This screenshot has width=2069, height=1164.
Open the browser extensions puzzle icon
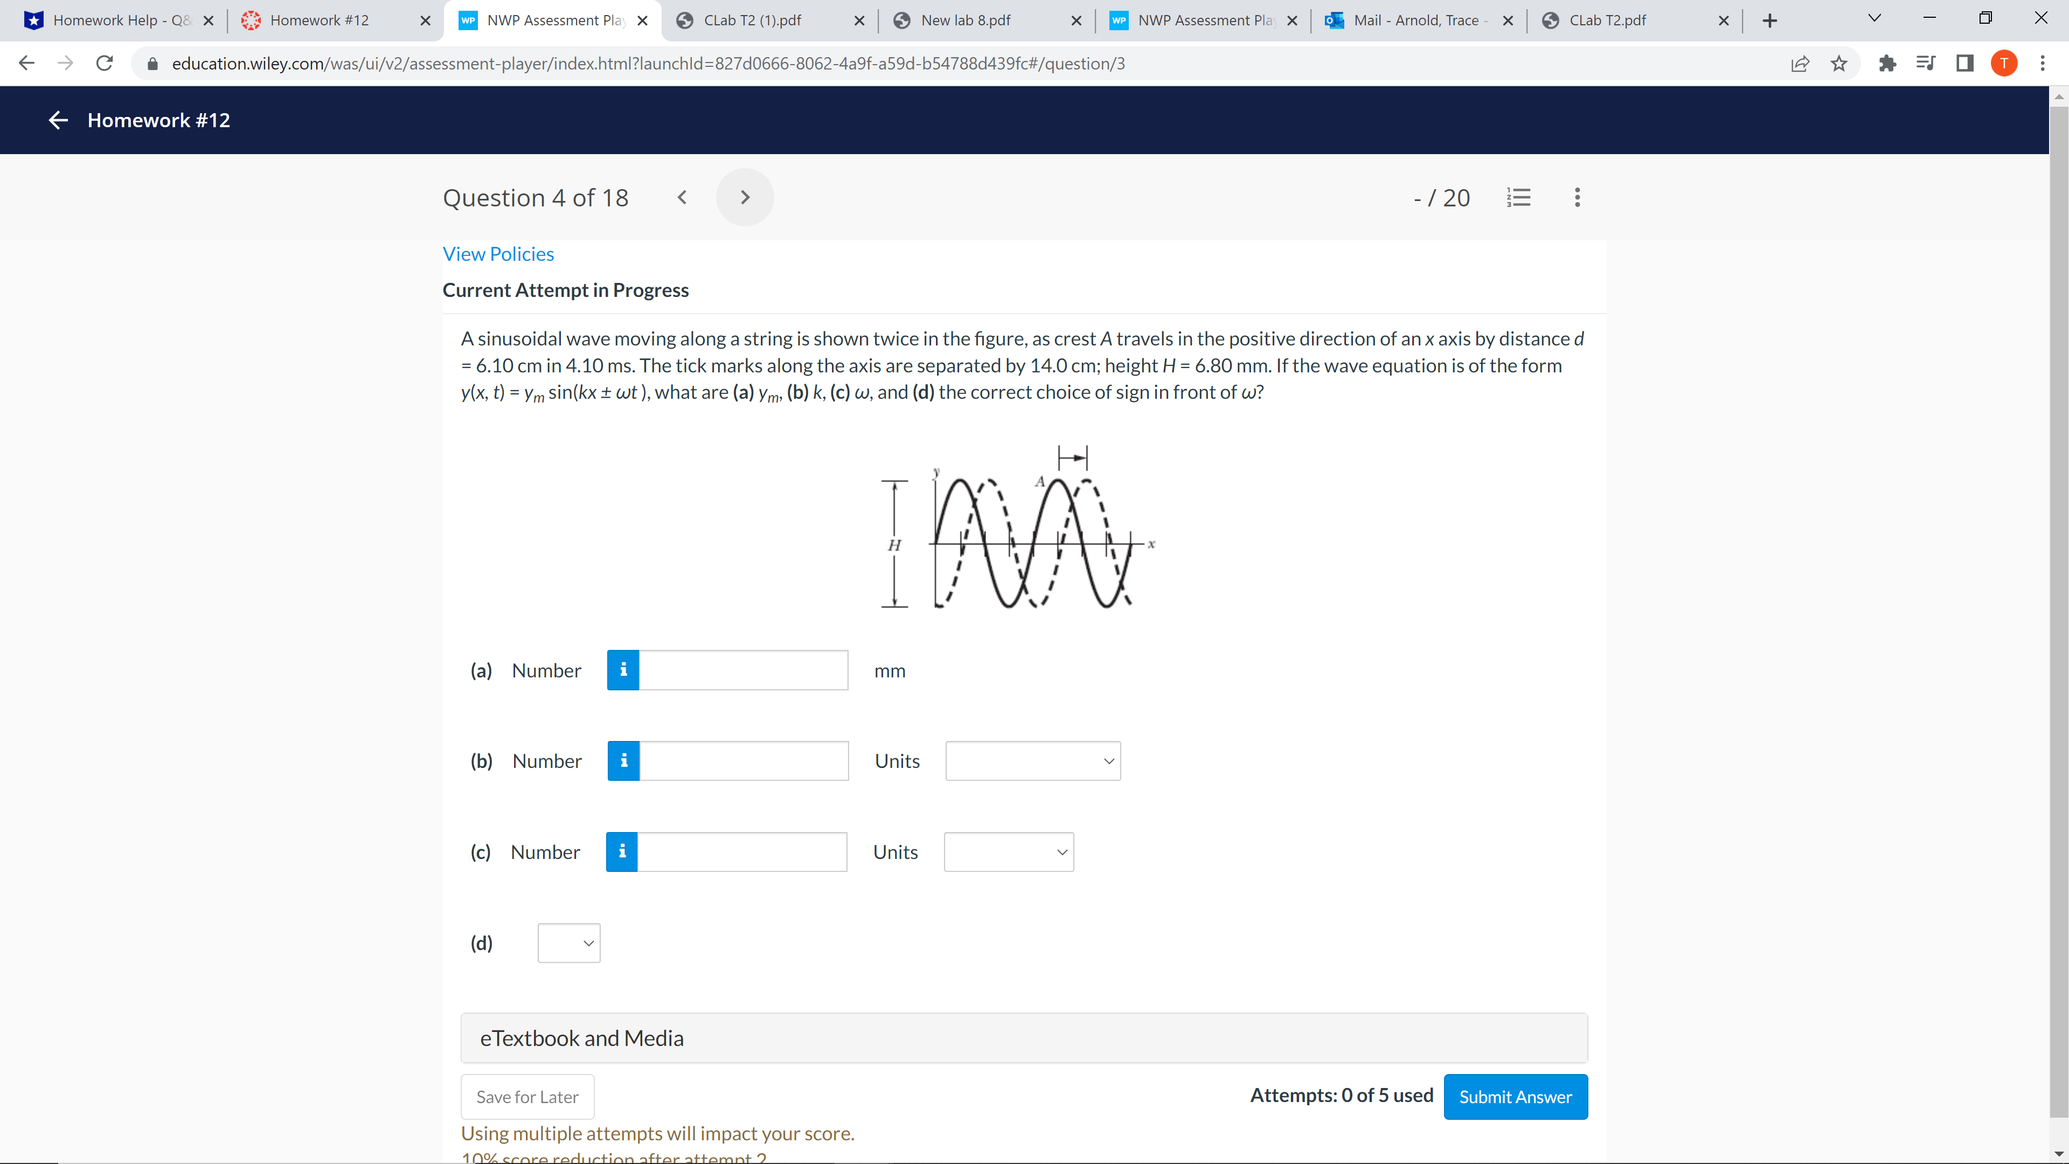(x=1887, y=64)
